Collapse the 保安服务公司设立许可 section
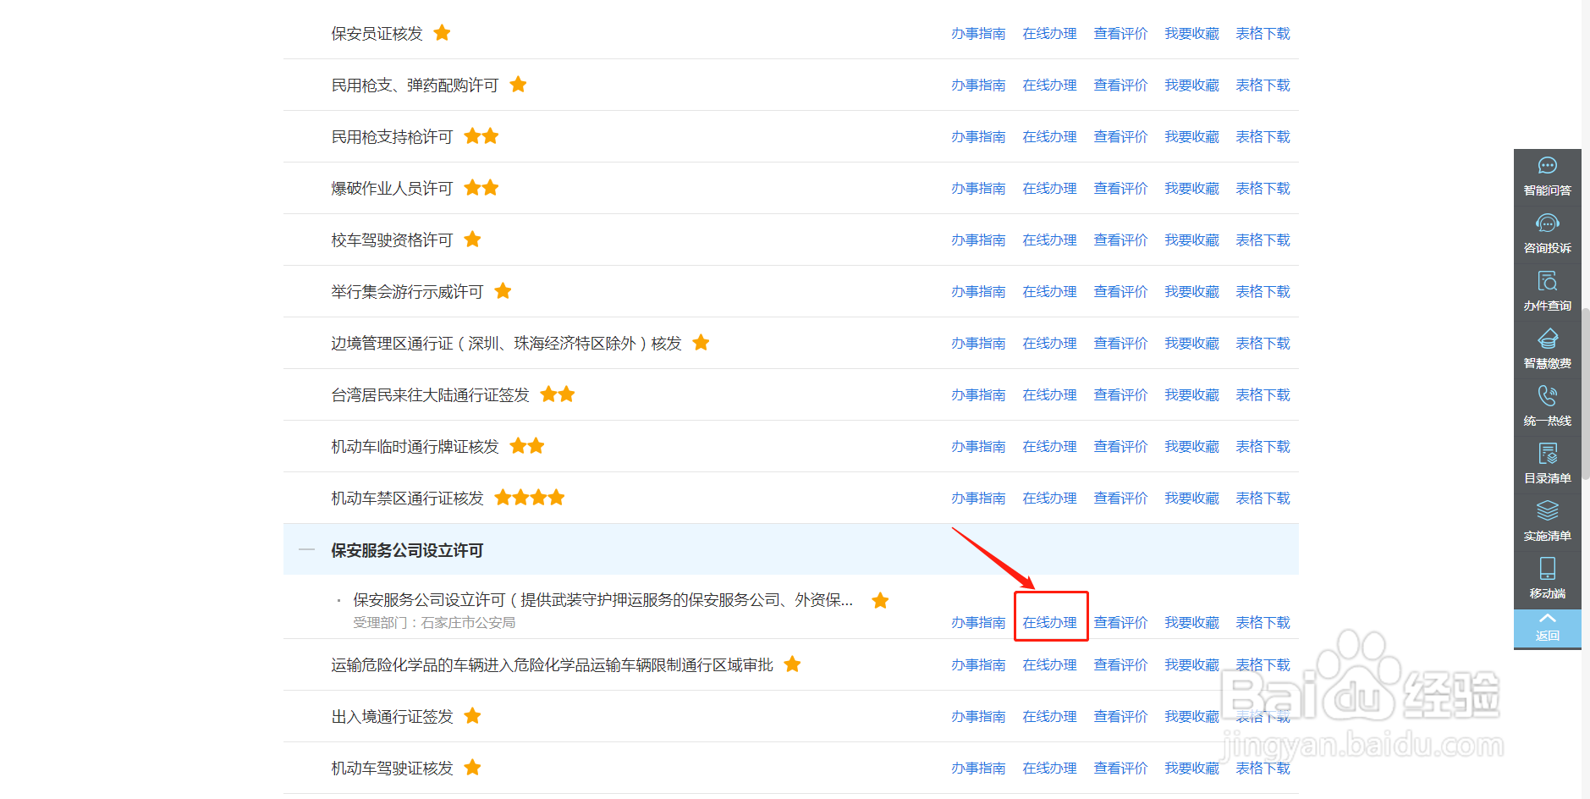 pyautogui.click(x=306, y=549)
